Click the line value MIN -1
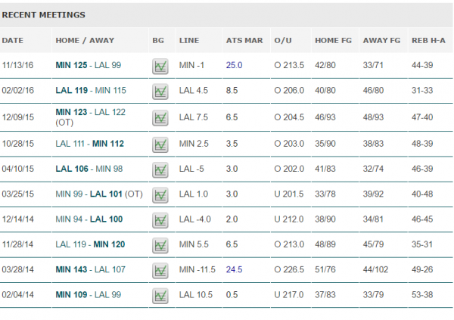This screenshot has height=320, width=454. pos(191,65)
